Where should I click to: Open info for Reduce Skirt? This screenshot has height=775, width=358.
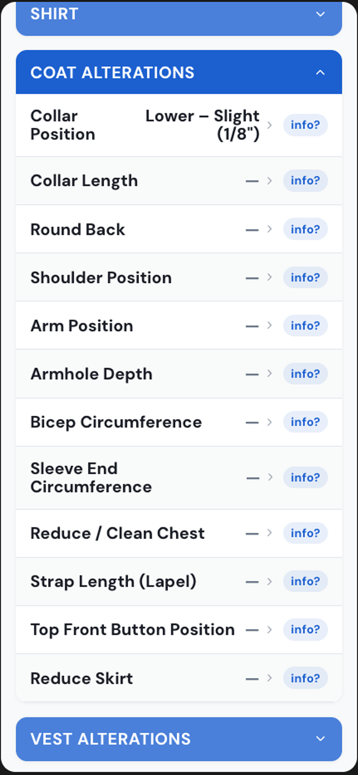tap(305, 678)
